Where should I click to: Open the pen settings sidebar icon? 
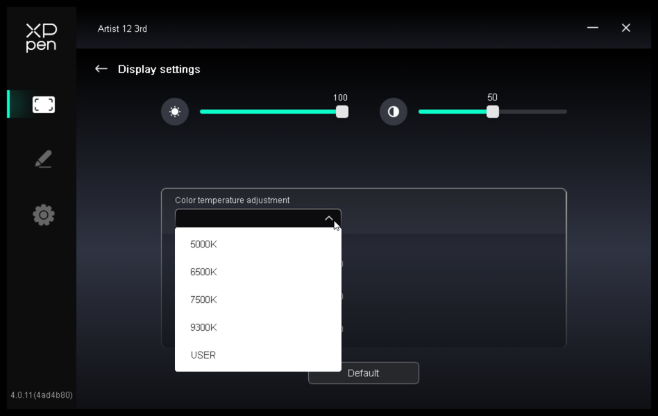click(x=43, y=159)
